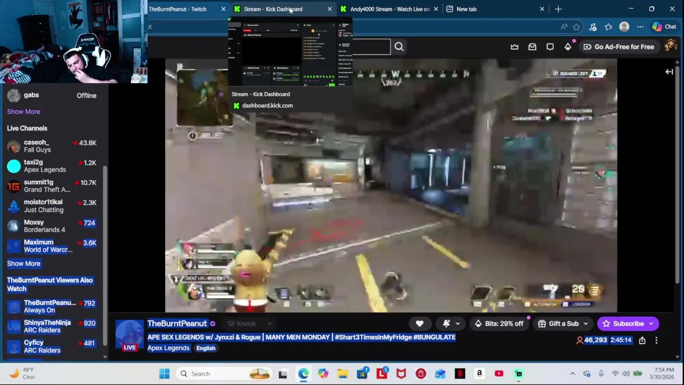Open Netflix from taskbar
Screen dimensions: 684x385
coord(460,374)
